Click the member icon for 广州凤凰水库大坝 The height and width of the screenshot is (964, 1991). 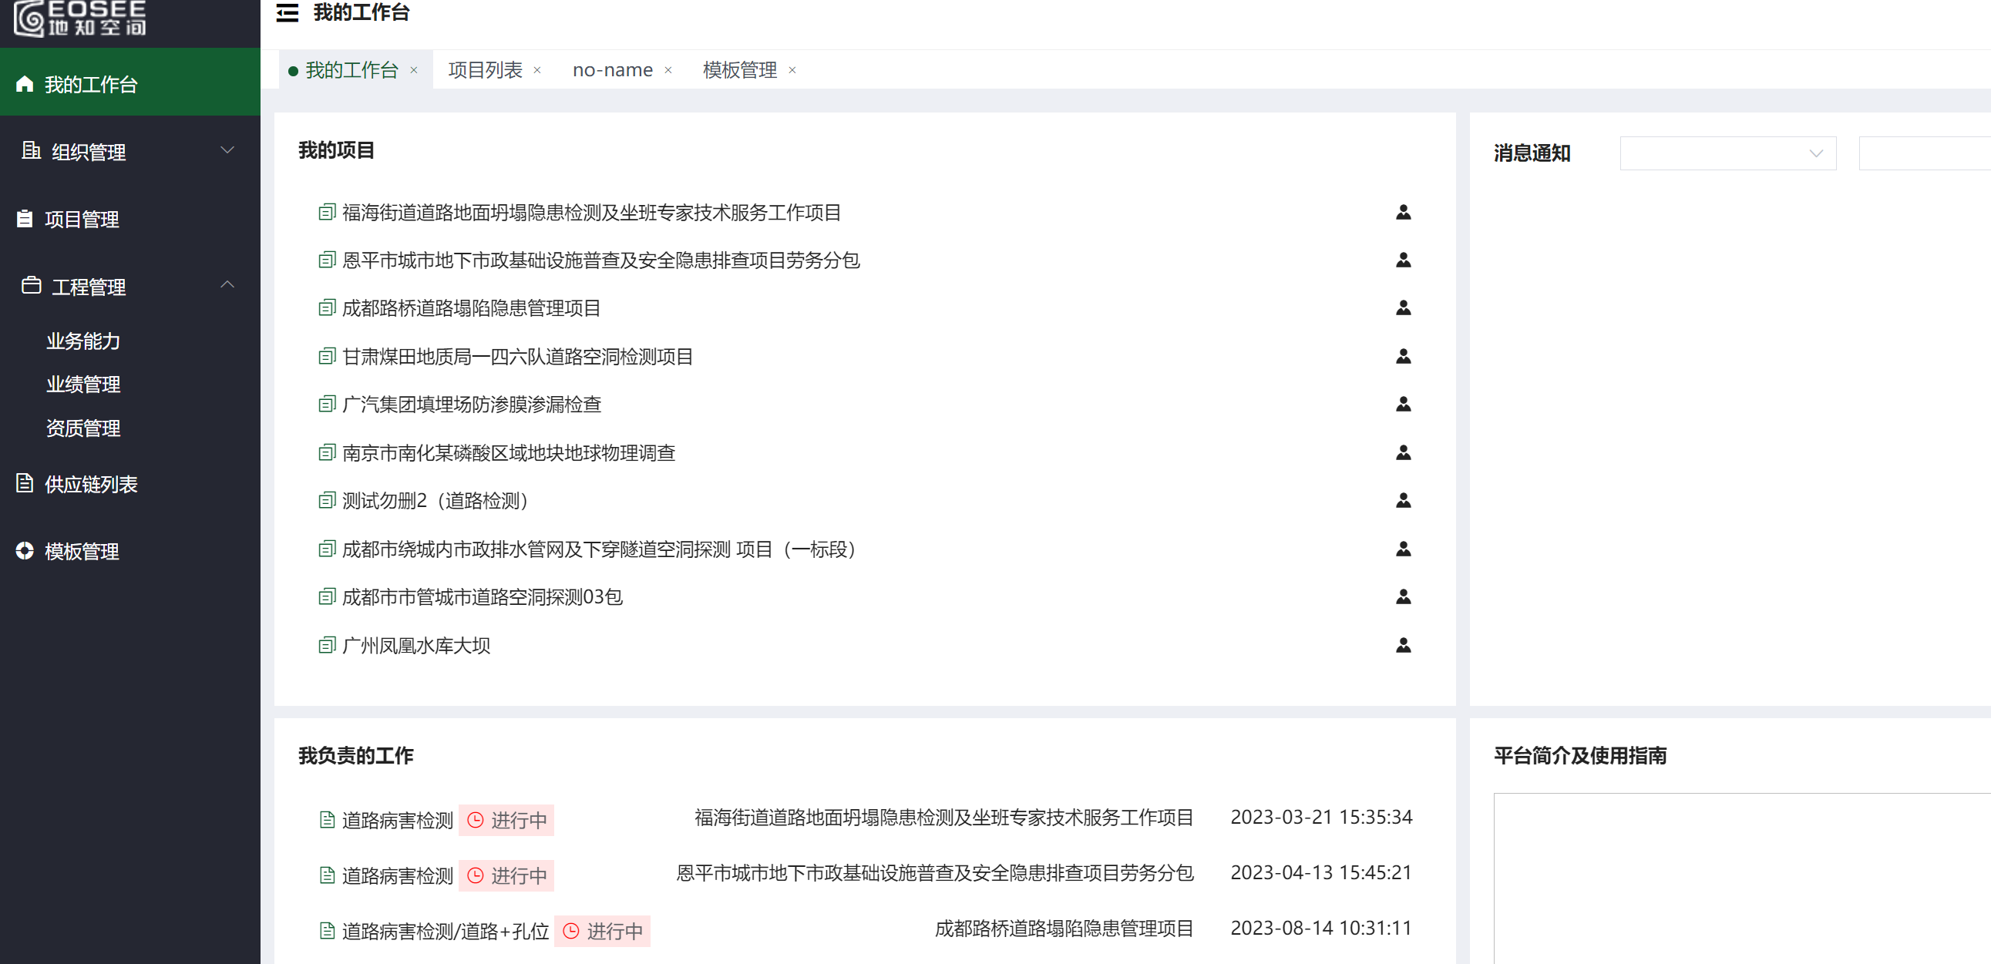pyautogui.click(x=1404, y=645)
